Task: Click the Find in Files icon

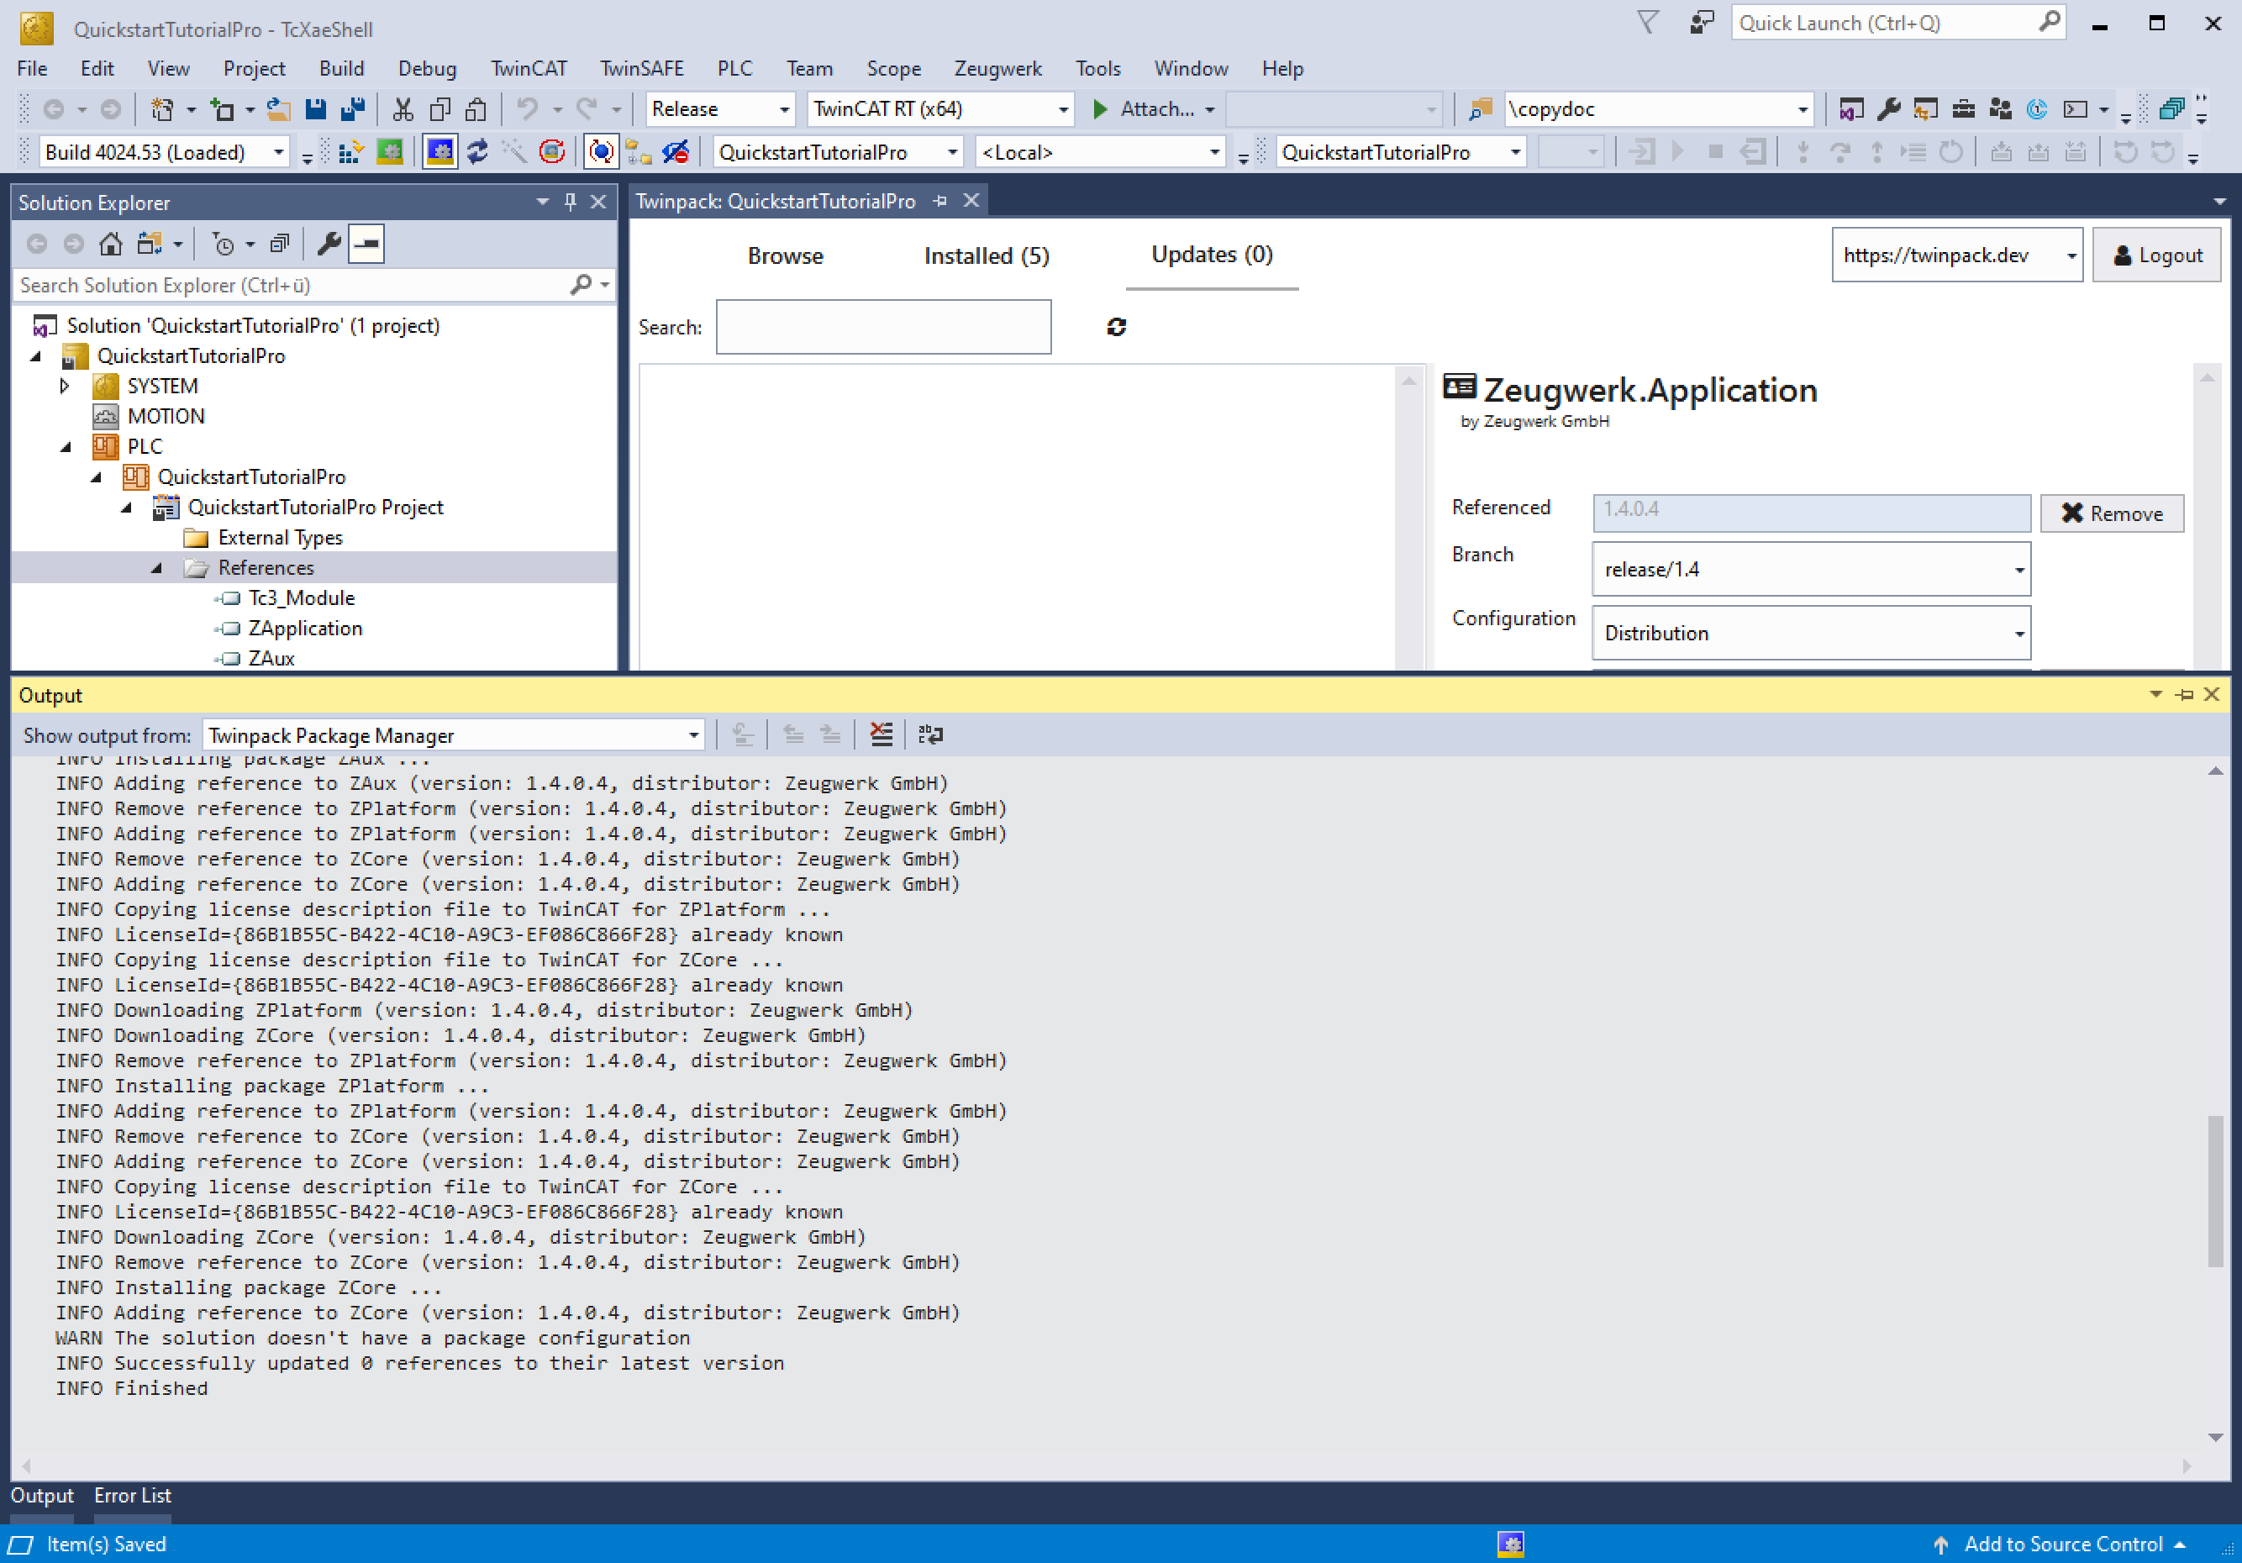Action: (1481, 109)
